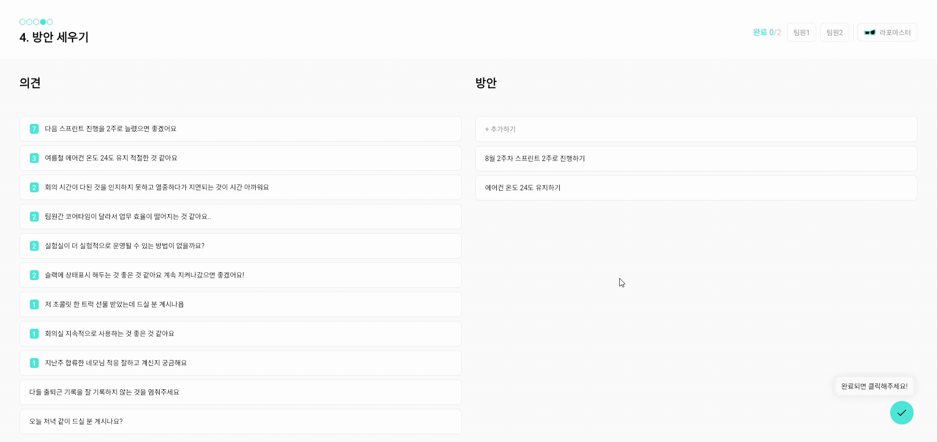Click the vote badge on 코어타임 opinion
This screenshot has width=937, height=442.
coord(34,217)
